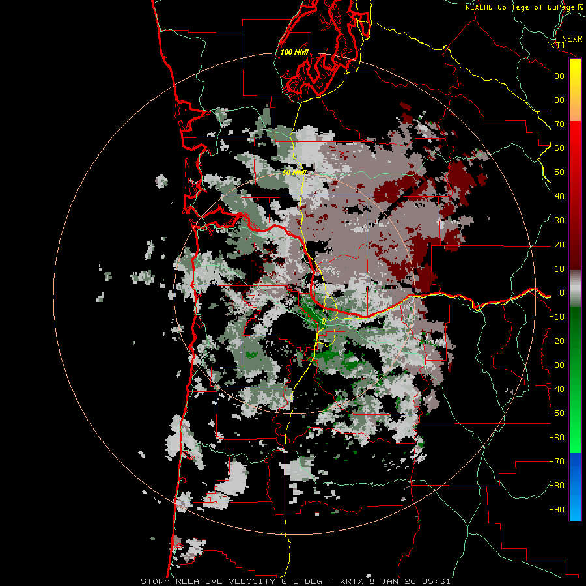
Task: Select the 70 value on velocity scale
Action: click(x=559, y=124)
